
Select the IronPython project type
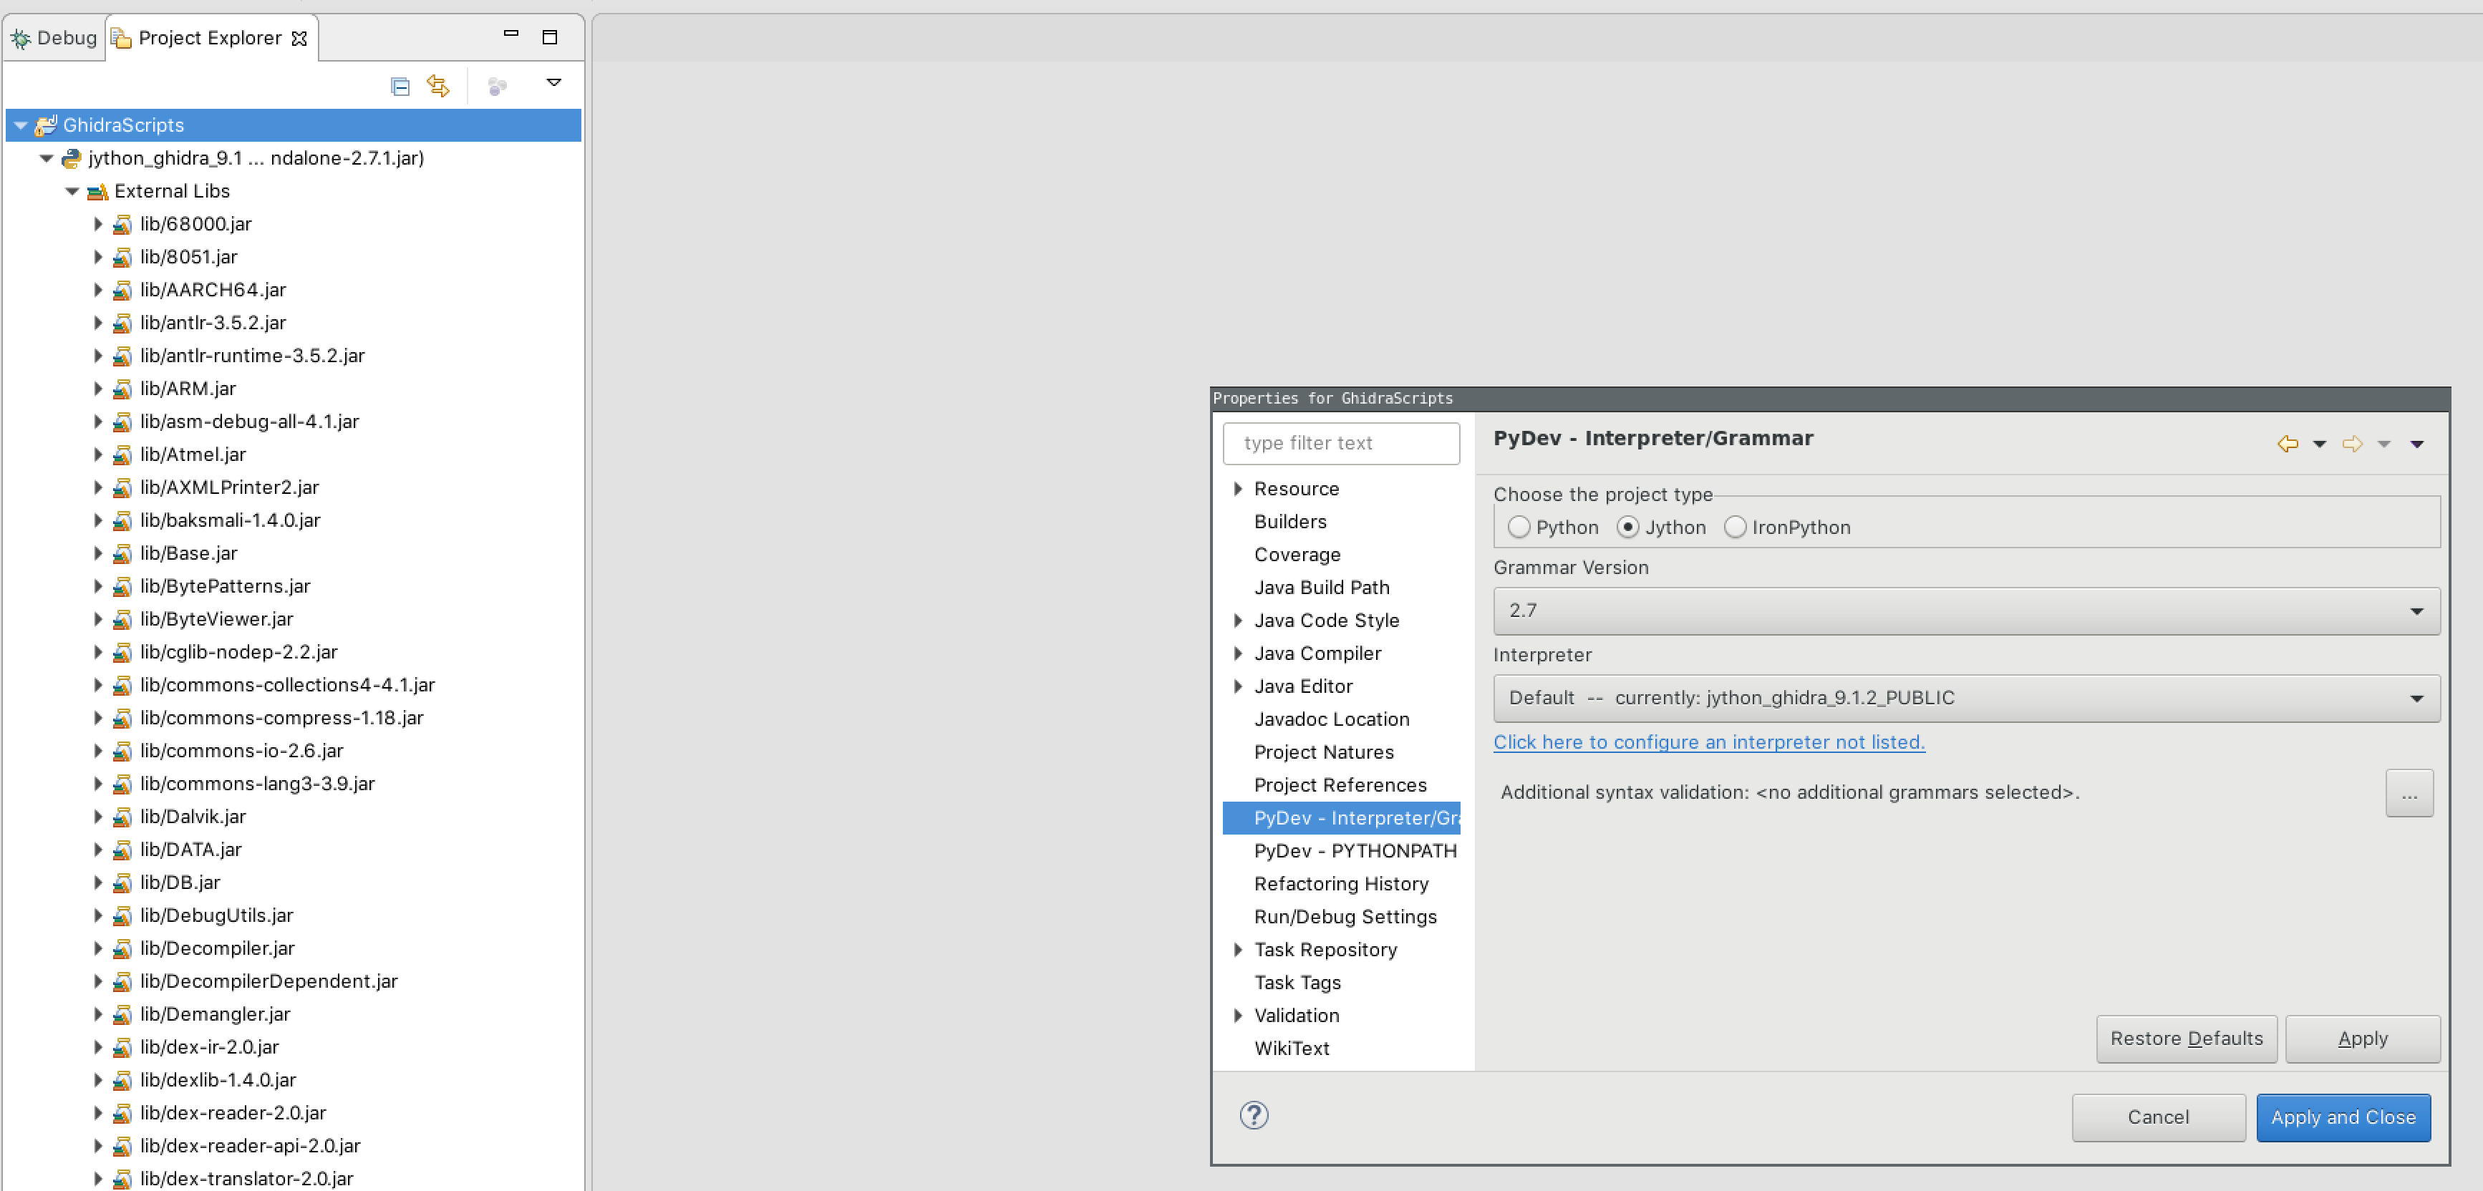1736,527
